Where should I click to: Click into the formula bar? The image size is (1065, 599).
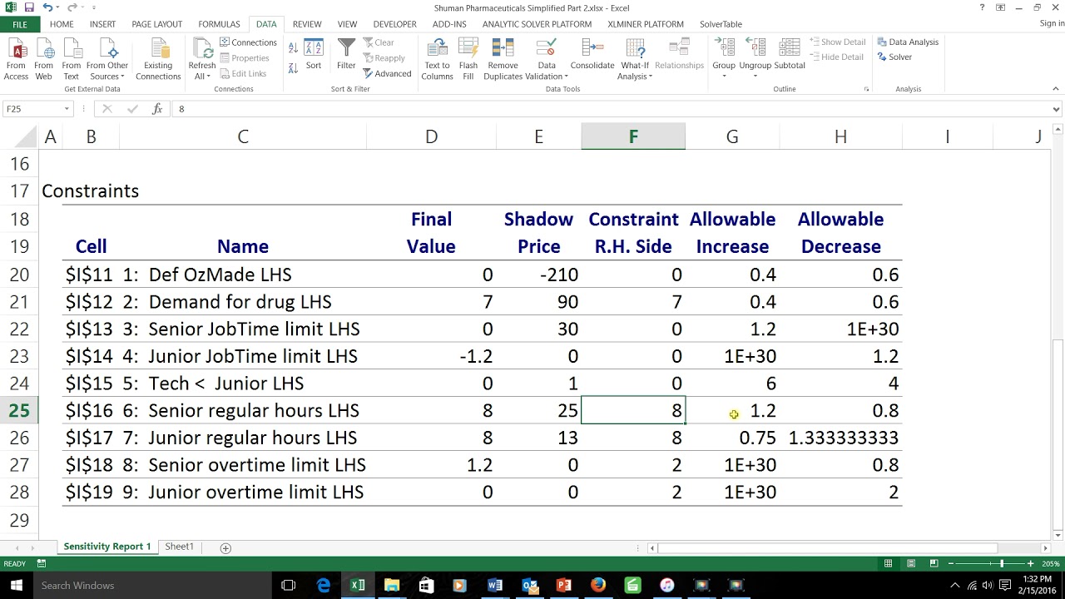point(610,109)
